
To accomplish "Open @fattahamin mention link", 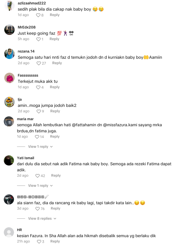I will 87,125.
